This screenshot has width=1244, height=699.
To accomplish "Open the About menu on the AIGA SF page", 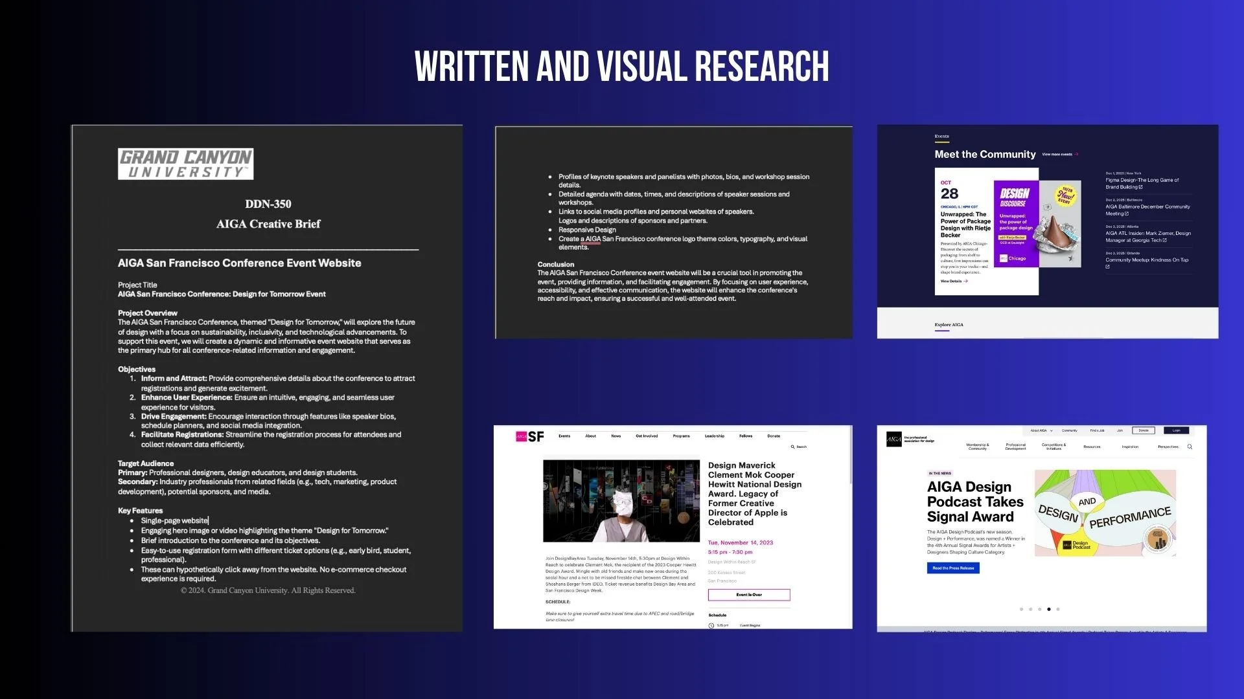I will click(590, 436).
